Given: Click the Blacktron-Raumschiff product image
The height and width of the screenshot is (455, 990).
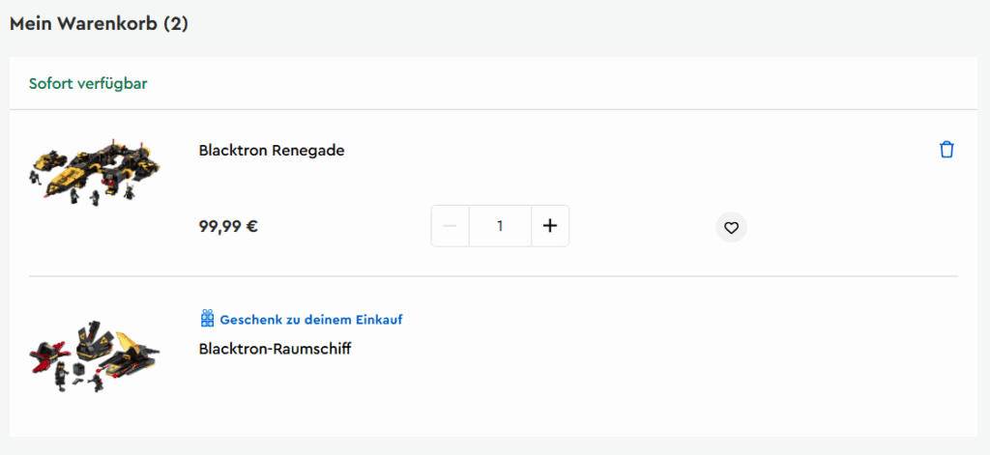Looking at the screenshot, I should (95, 355).
